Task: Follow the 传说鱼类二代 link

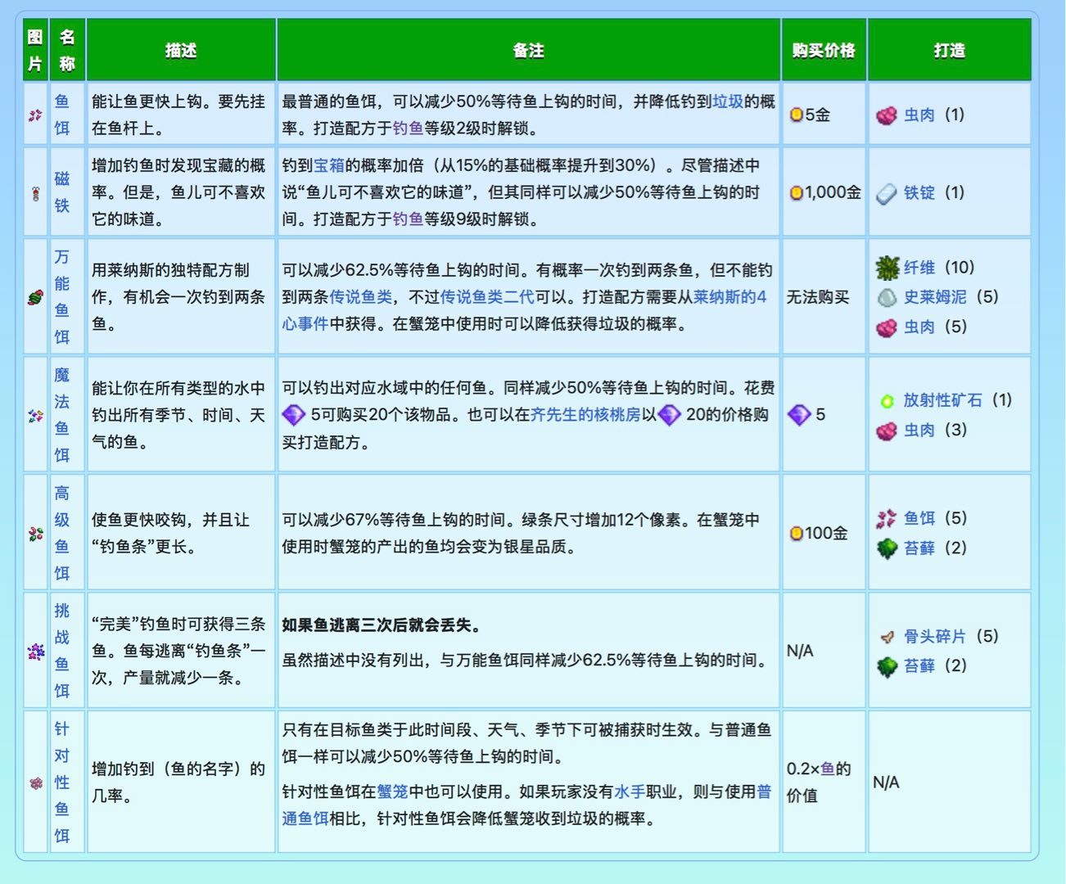Action: (487, 297)
